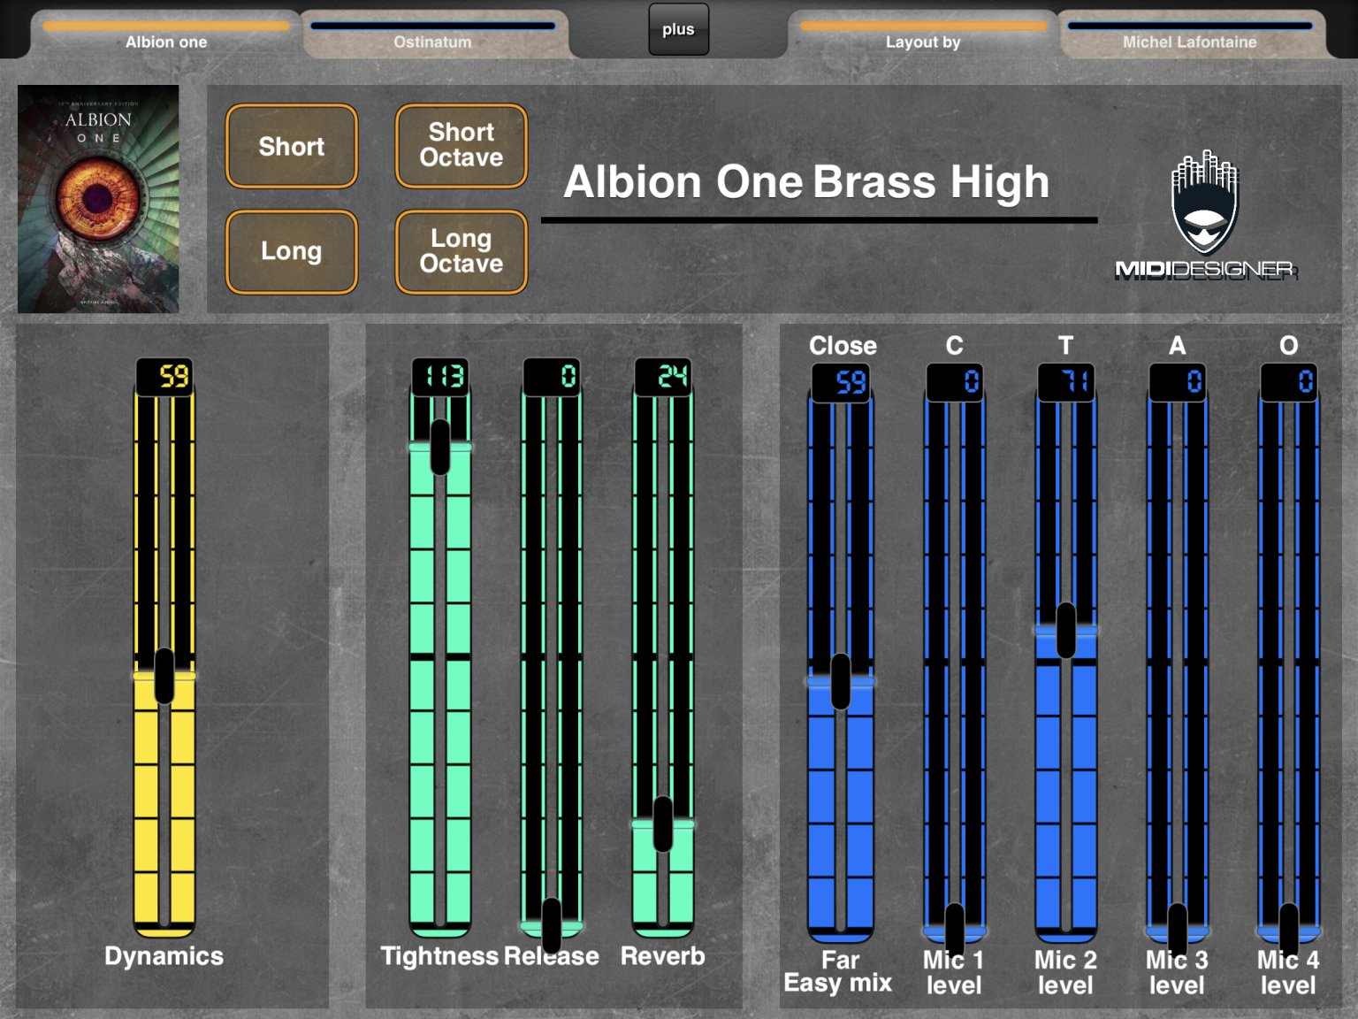Select the Layout by tab

point(922,35)
